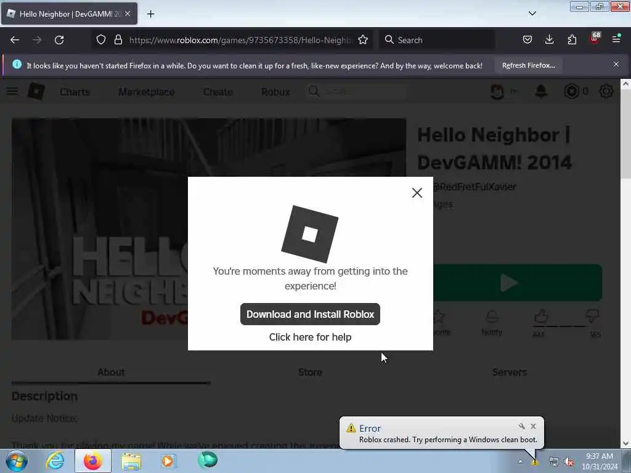Open the network tray icon
The image size is (631, 473).
(554, 462)
